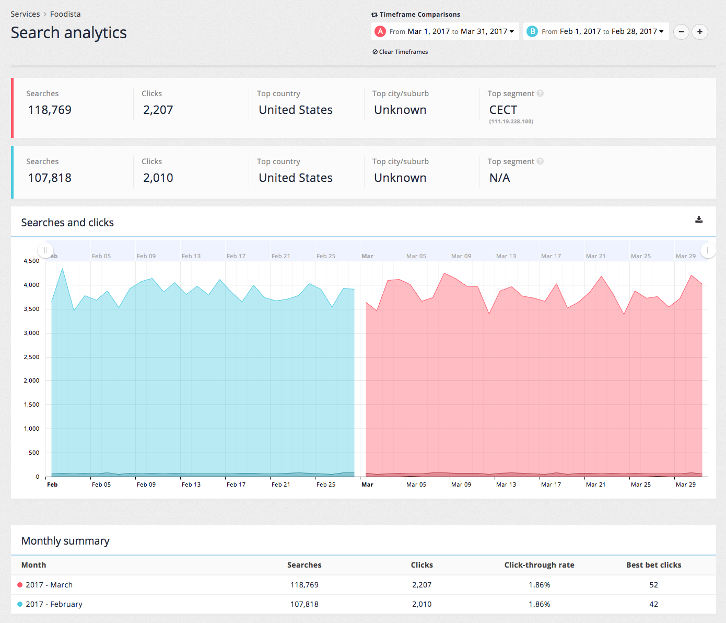The image size is (726, 623).
Task: Select the 2017 - March summary row
Action: pos(51,585)
